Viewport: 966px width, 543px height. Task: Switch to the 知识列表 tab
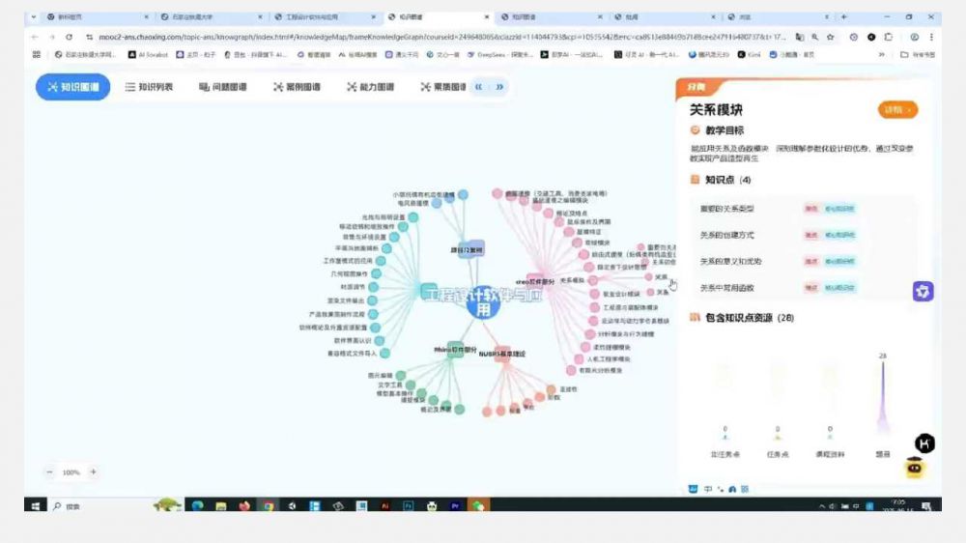(149, 87)
